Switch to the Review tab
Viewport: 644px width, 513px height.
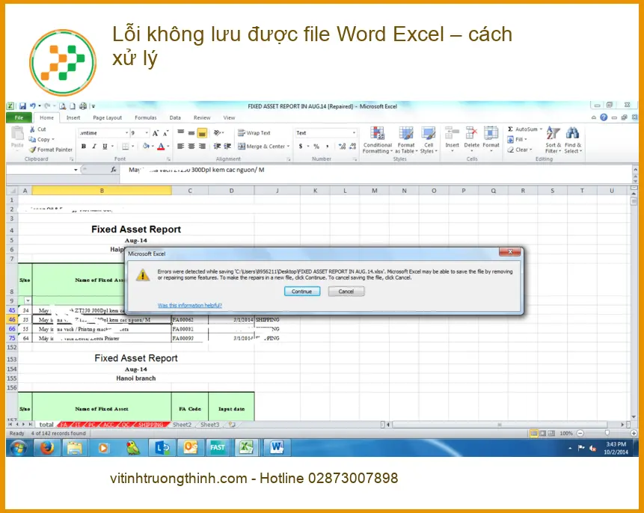coord(202,118)
